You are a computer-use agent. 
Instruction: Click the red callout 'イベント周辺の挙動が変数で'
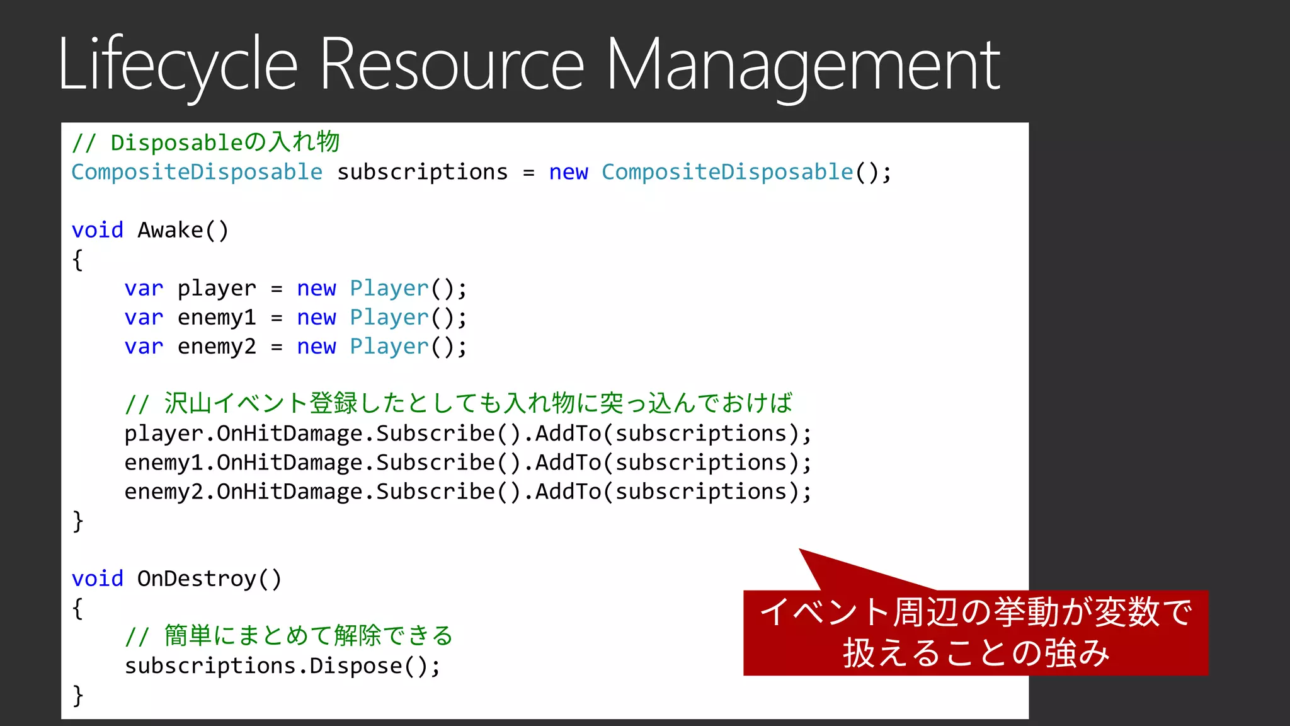pos(976,632)
